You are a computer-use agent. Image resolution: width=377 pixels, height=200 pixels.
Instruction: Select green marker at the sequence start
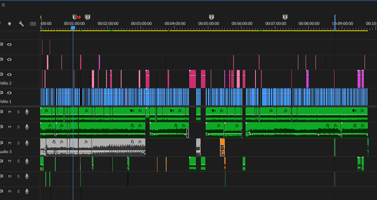point(41,17)
